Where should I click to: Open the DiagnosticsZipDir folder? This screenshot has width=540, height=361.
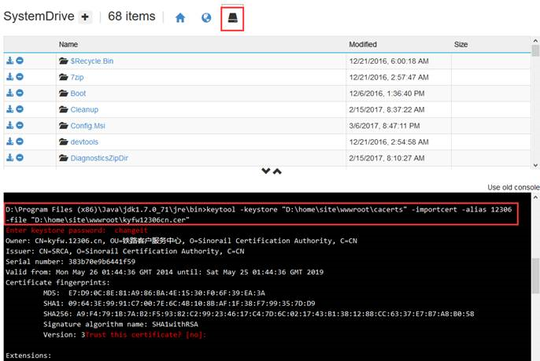(x=98, y=158)
